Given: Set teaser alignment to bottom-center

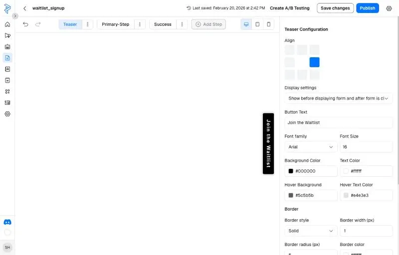Looking at the screenshot, I should pos(302,75).
